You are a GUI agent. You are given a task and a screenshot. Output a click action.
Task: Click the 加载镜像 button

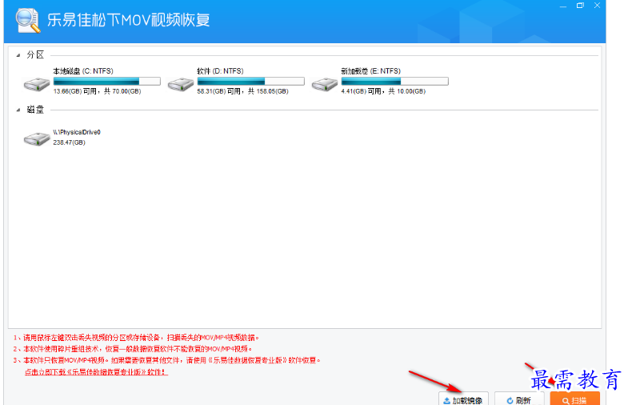click(x=463, y=399)
